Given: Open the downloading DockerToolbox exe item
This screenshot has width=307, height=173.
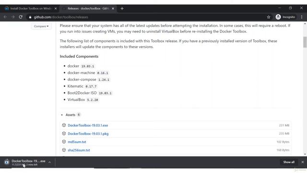Looking at the screenshot, I should coord(28,162).
